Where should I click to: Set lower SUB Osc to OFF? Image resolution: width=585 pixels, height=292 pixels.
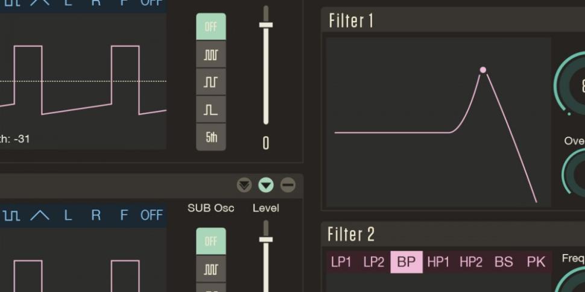pos(211,241)
